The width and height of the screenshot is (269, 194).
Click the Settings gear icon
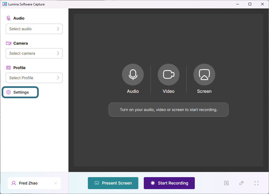(8, 93)
